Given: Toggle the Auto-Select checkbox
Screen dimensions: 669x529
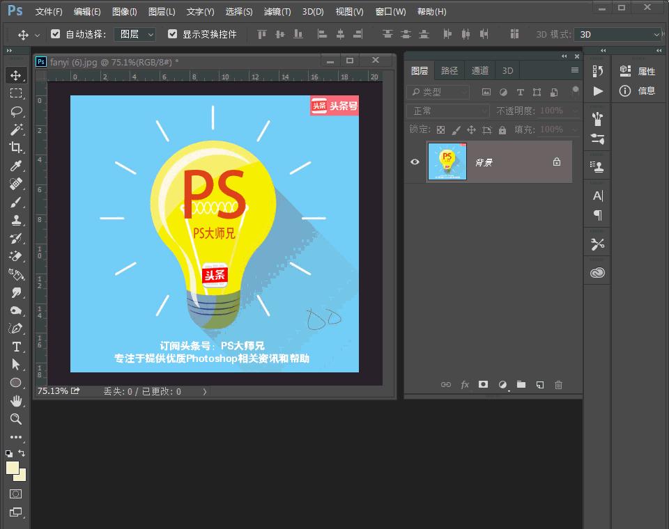Looking at the screenshot, I should 56,33.
